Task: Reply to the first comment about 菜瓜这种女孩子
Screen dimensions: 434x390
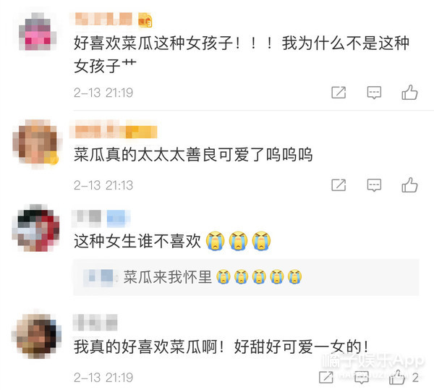Action: tap(374, 93)
